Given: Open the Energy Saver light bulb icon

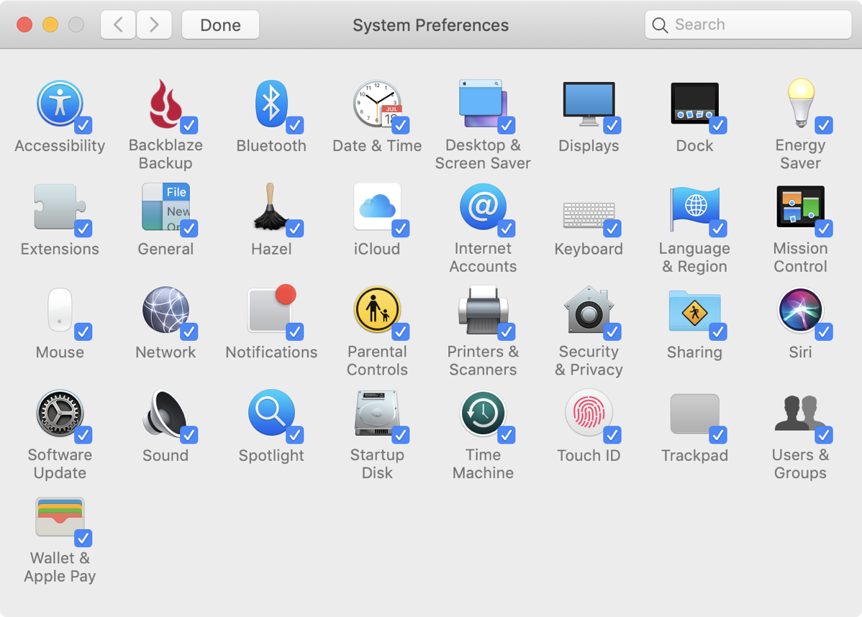Looking at the screenshot, I should pos(800,104).
